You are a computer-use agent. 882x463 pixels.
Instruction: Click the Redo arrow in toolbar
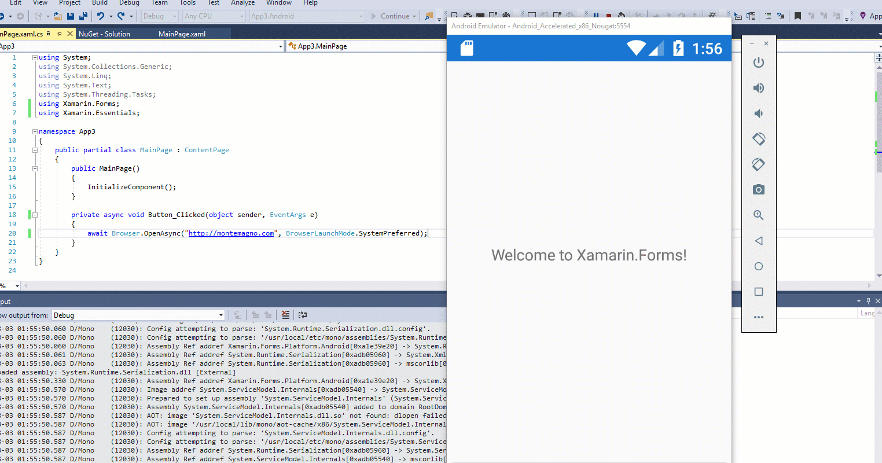point(121,16)
